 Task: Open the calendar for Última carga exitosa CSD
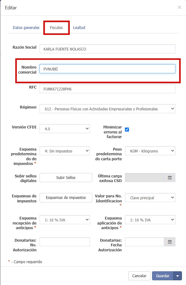point(170,177)
